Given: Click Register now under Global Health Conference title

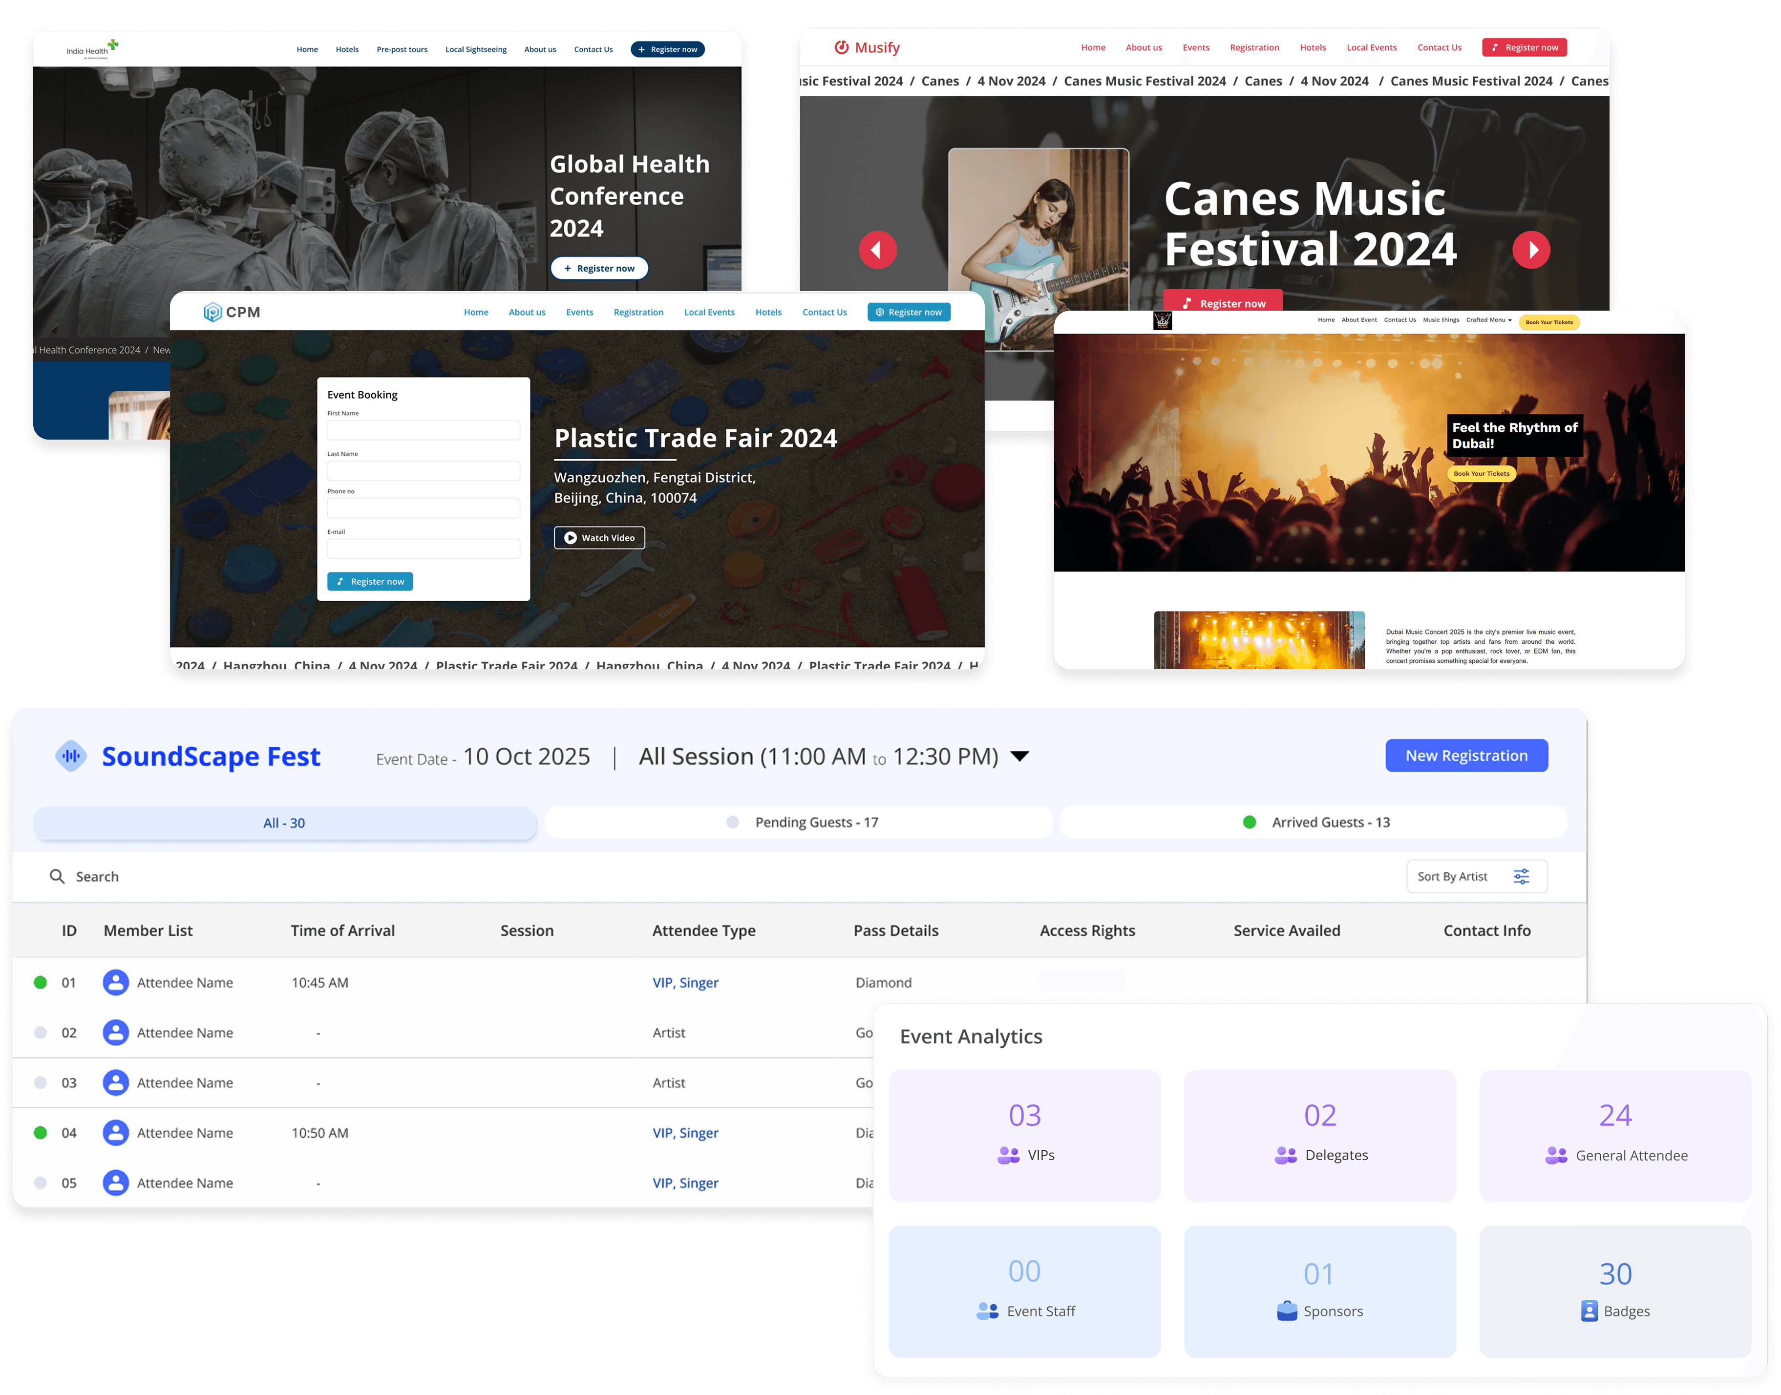Looking at the screenshot, I should pos(598,269).
